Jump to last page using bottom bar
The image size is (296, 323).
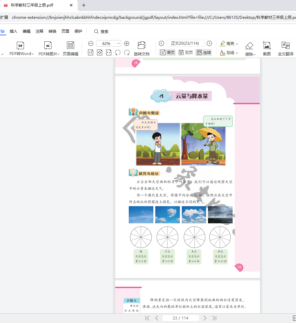coord(214,318)
